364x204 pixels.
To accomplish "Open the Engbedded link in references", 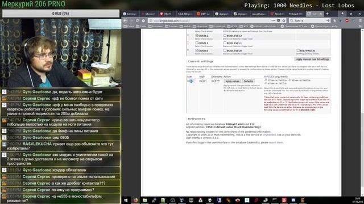I will [x=269, y=135].
